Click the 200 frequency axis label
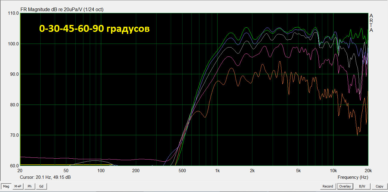 pyautogui.click(x=136, y=171)
